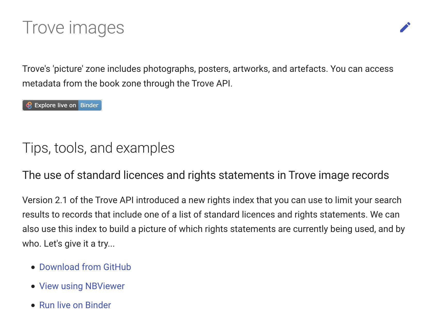The width and height of the screenshot is (426, 329).
Task: Click the text 'Let's give it a try...'
Action: coord(79,244)
